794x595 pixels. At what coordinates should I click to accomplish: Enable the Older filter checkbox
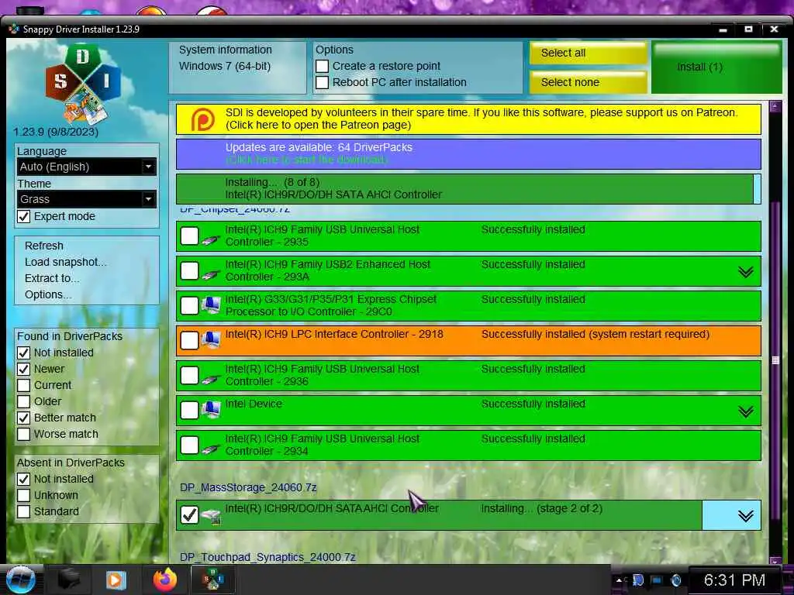pyautogui.click(x=24, y=401)
